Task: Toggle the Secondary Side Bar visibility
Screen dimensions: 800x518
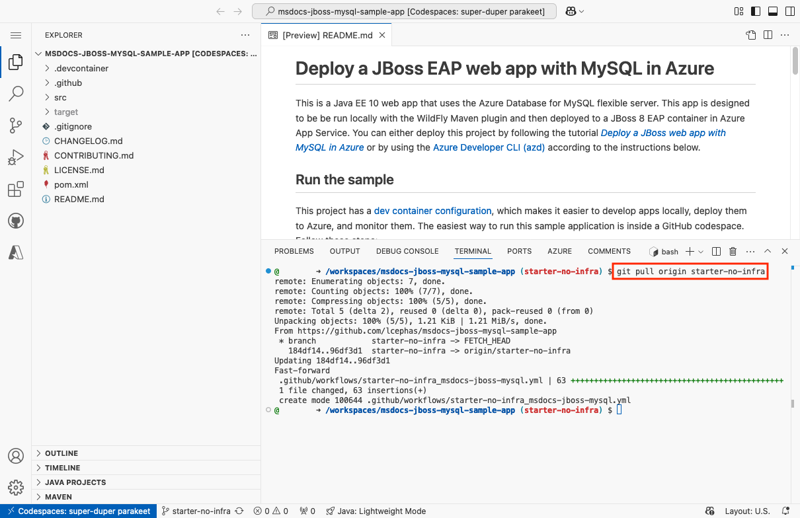Action: coord(789,11)
